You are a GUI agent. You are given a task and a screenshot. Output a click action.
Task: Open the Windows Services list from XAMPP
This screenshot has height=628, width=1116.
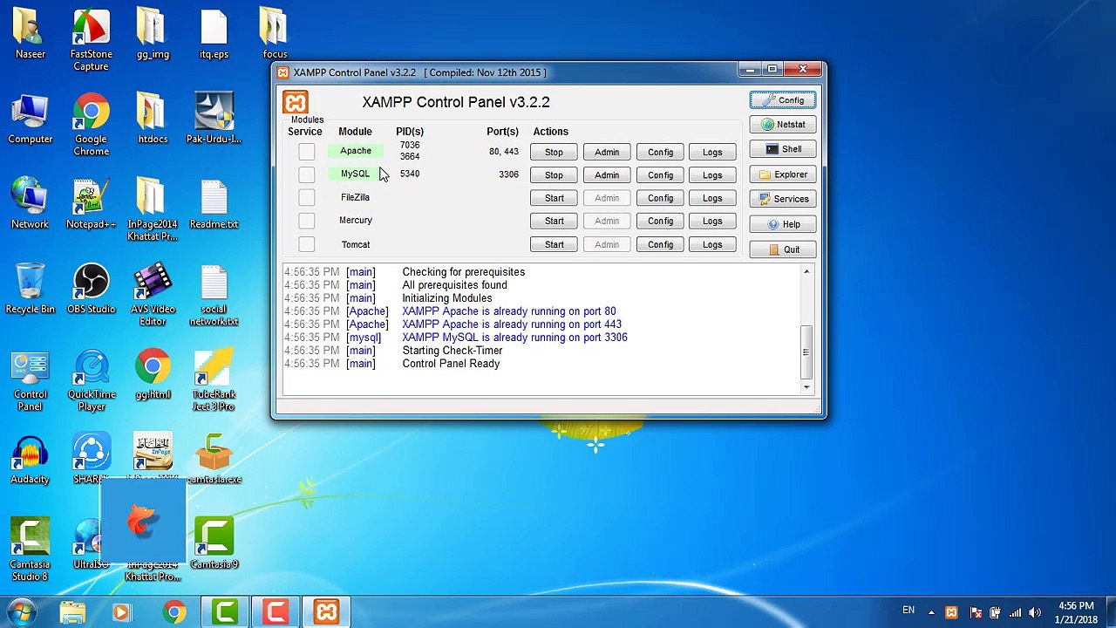tap(783, 199)
